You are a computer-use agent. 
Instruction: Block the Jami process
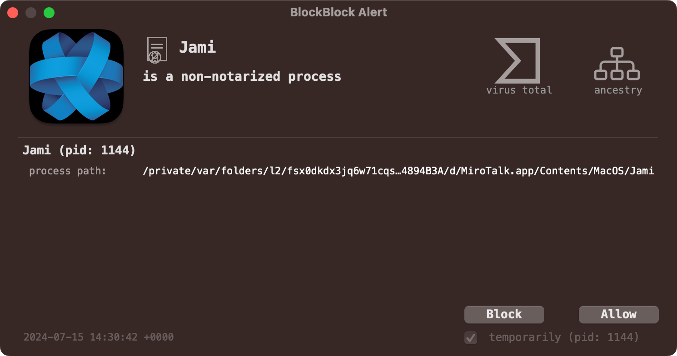pyautogui.click(x=504, y=314)
